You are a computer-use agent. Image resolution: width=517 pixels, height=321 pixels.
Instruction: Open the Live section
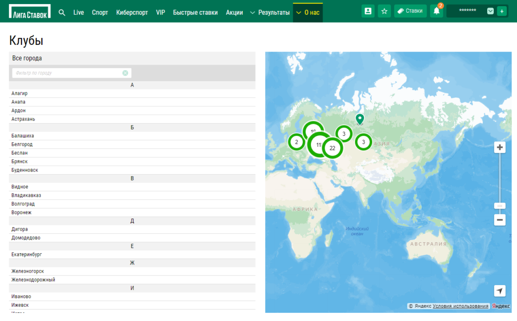click(78, 13)
